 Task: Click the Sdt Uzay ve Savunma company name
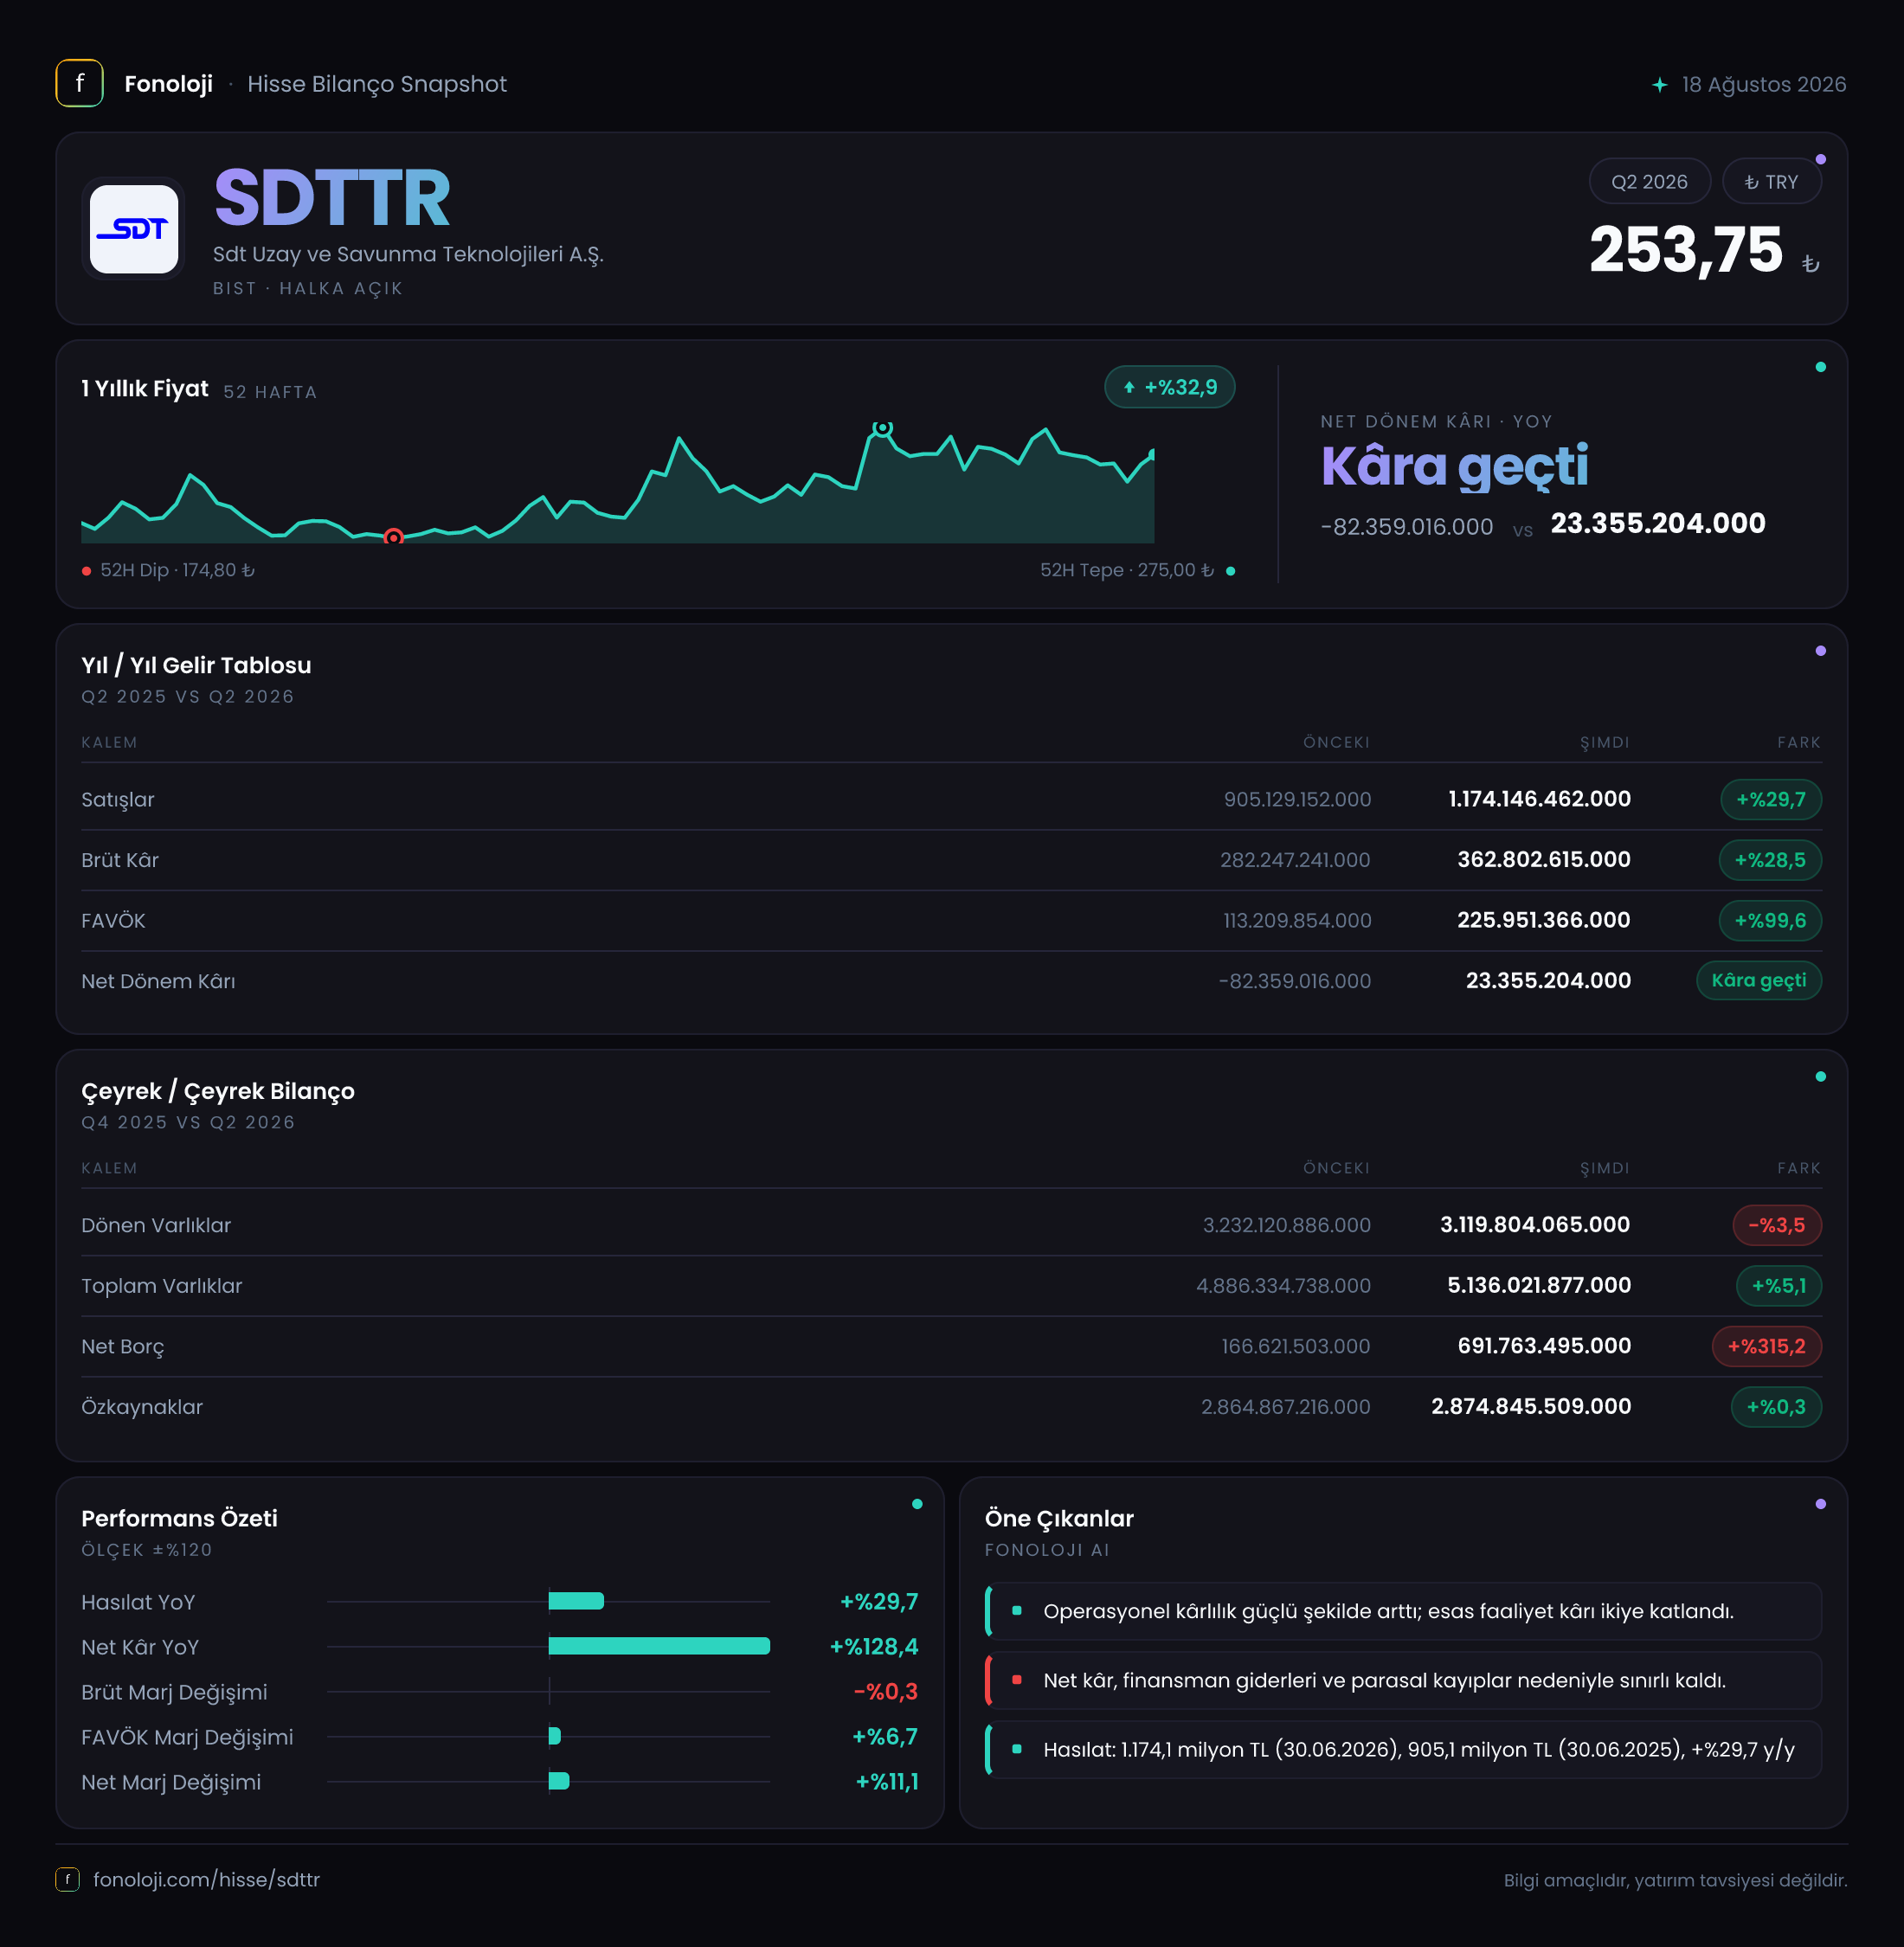click(408, 254)
